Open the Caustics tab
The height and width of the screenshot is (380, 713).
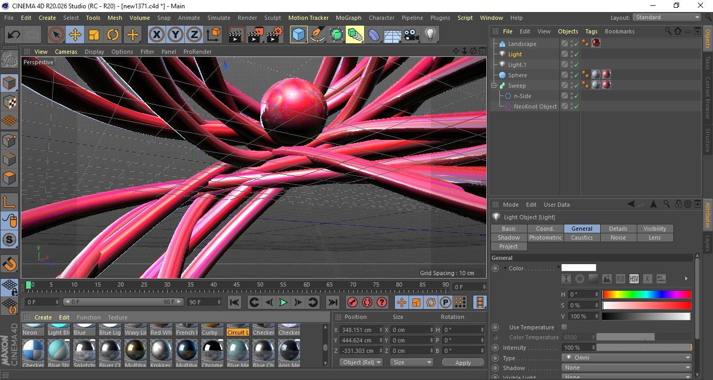(x=582, y=238)
